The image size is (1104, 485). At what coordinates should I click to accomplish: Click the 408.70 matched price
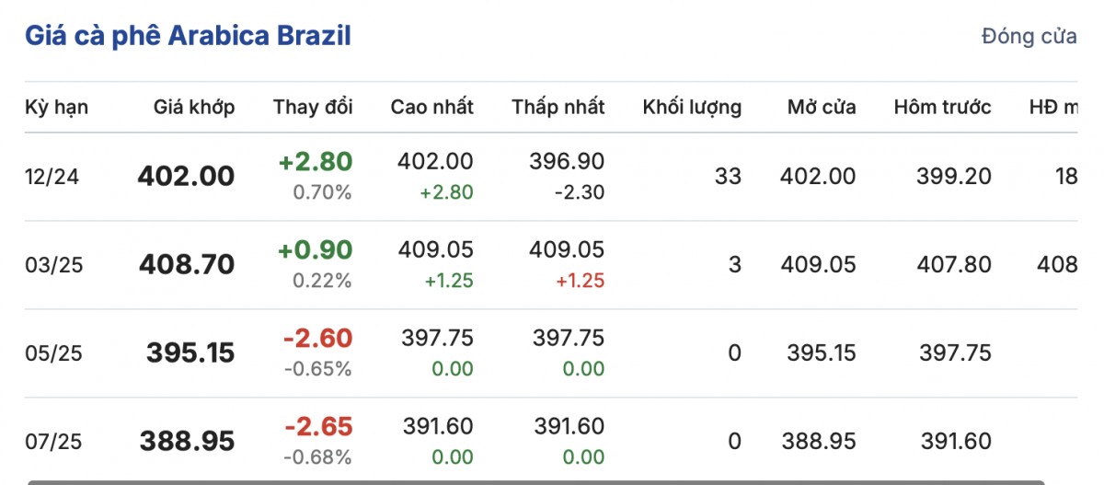[187, 265]
